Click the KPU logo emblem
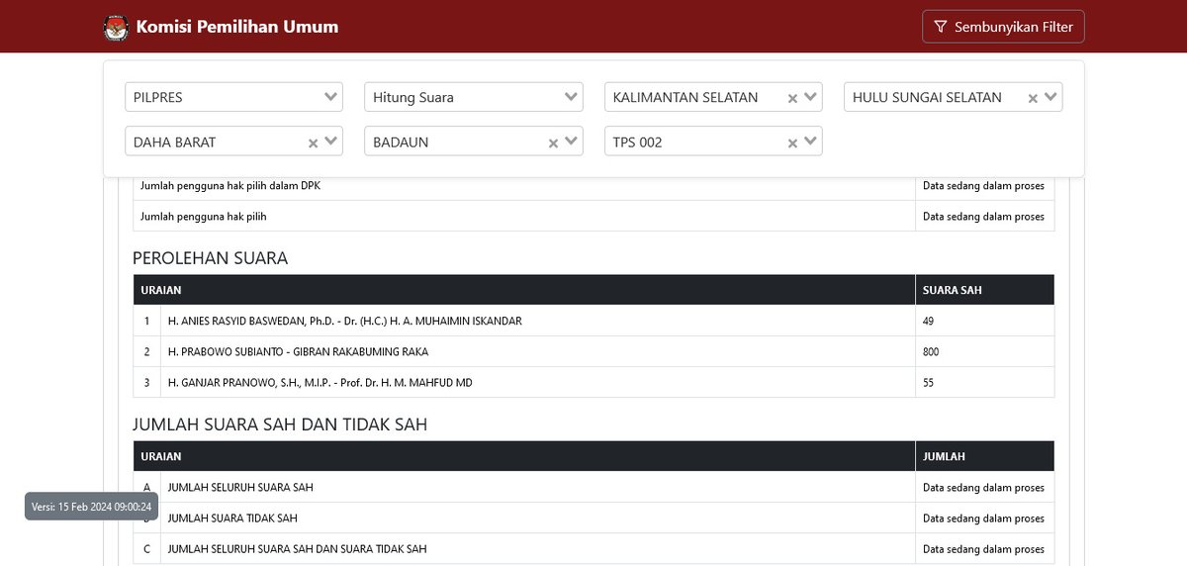The height and width of the screenshot is (566, 1187). [116, 27]
